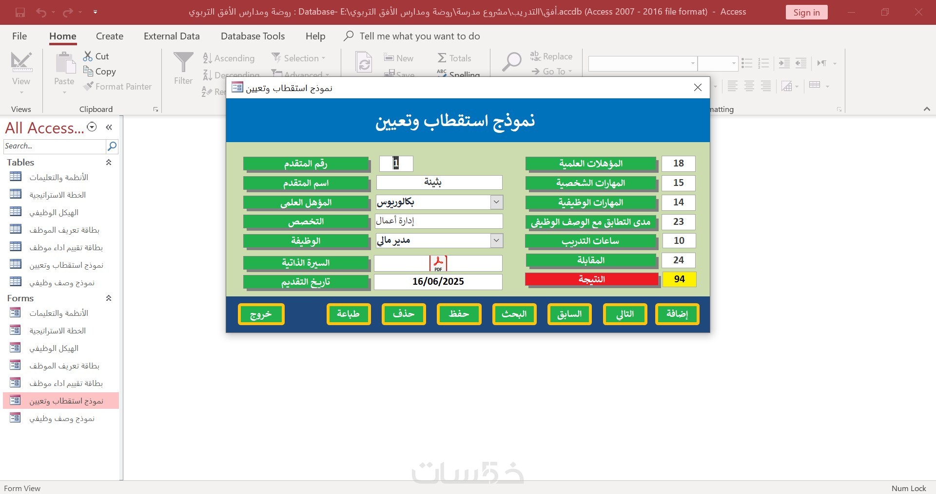936x494 pixels.
Task: Click Copy in the Clipboard group
Action: (x=99, y=72)
